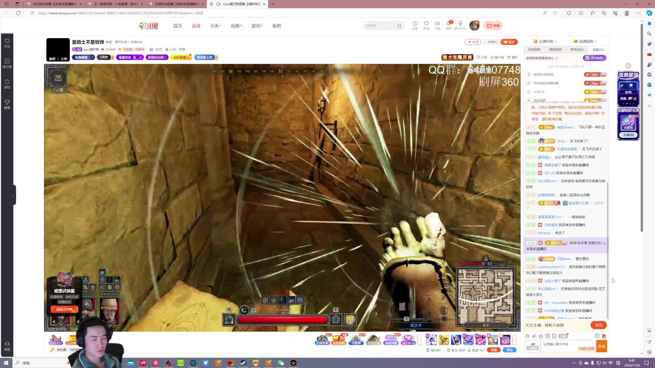Open 福利券 coupon link

click(434, 350)
